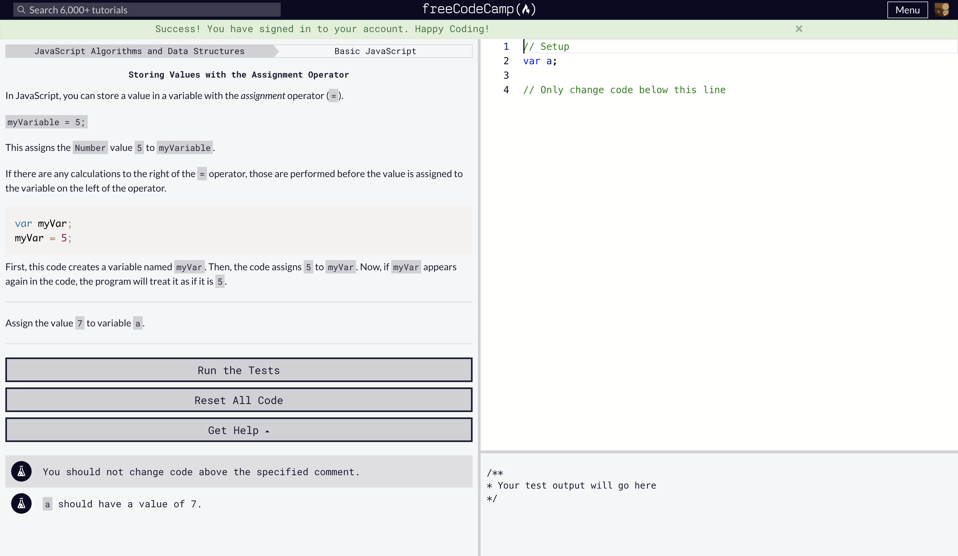Click the vertical pane splitter between panels

(x=479, y=297)
